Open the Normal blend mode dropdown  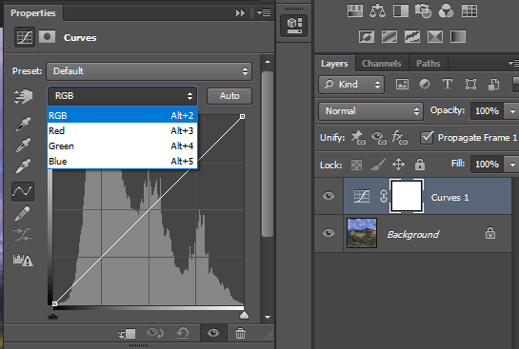tap(370, 111)
